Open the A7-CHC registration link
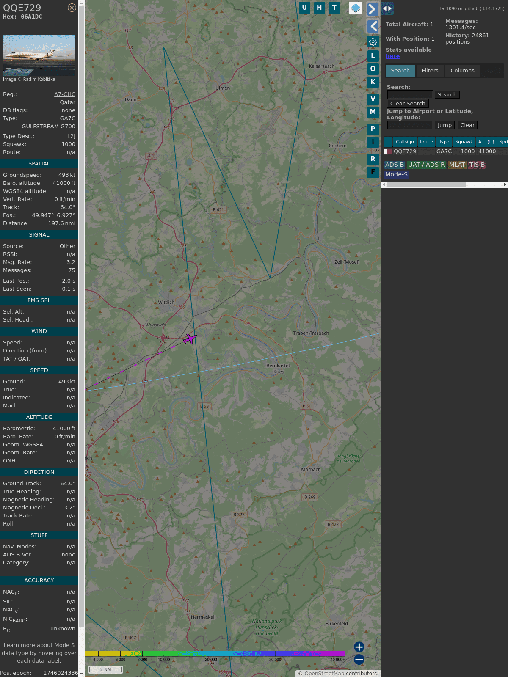This screenshot has height=677, width=508. [x=65, y=94]
